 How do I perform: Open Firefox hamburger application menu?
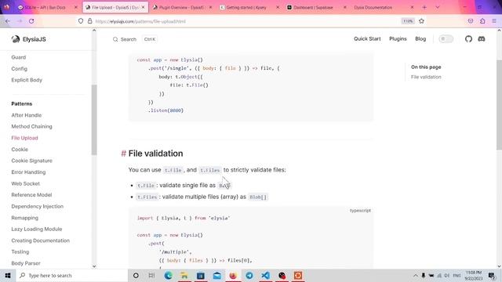tap(494, 21)
